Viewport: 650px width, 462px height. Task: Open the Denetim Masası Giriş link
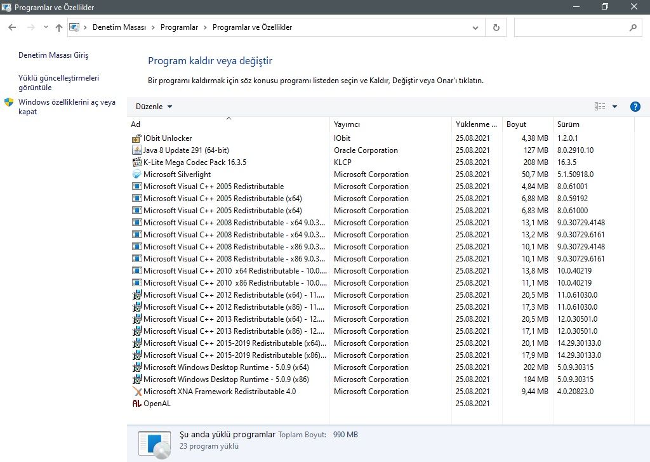pyautogui.click(x=53, y=55)
